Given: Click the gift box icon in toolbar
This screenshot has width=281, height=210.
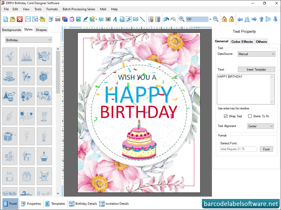Looking at the screenshot, I should (72, 19).
